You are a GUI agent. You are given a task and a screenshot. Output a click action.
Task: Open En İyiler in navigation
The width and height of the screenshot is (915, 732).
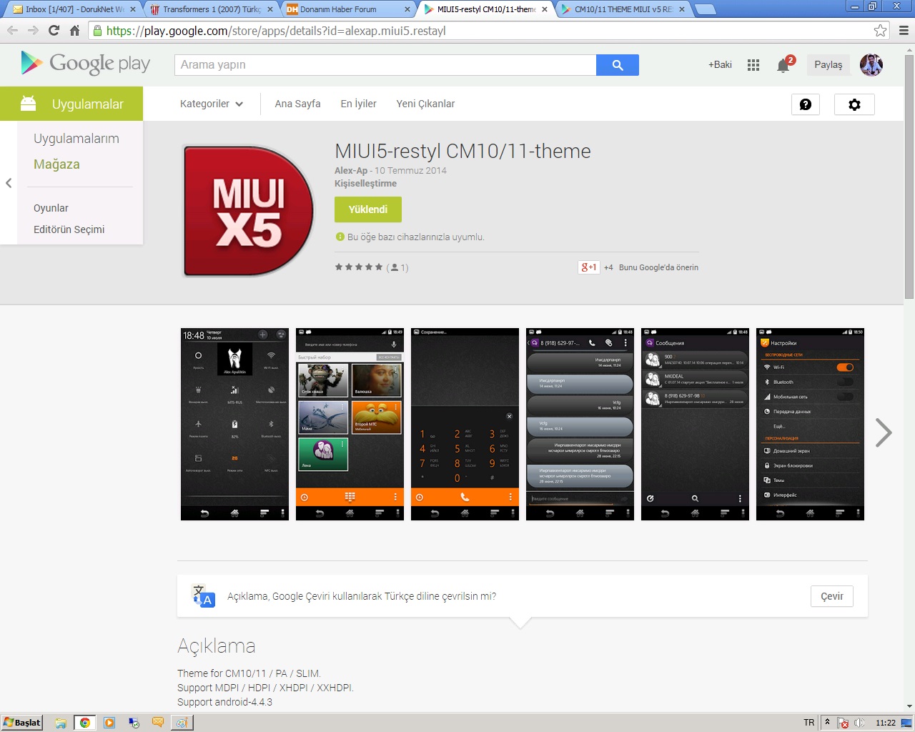[x=358, y=104]
